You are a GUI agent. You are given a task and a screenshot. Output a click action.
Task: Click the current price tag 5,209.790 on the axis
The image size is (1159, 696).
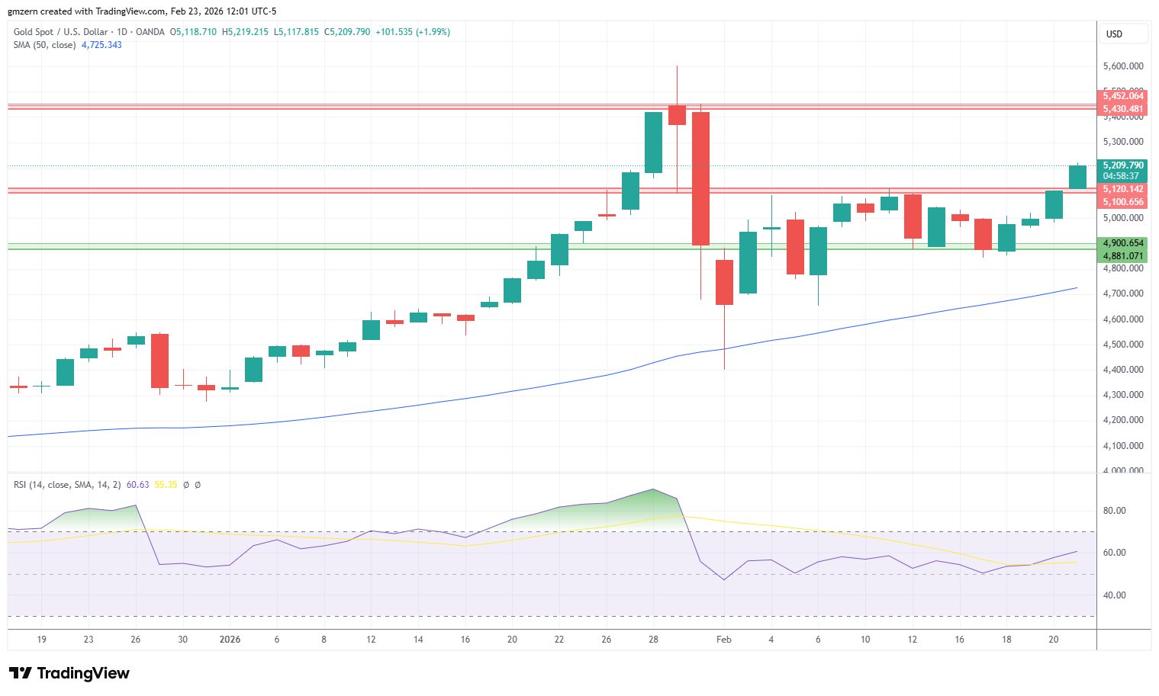click(x=1122, y=165)
